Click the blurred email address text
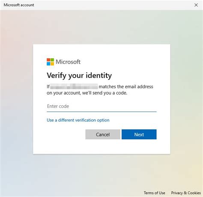203x197 pixels. [x=74, y=87]
